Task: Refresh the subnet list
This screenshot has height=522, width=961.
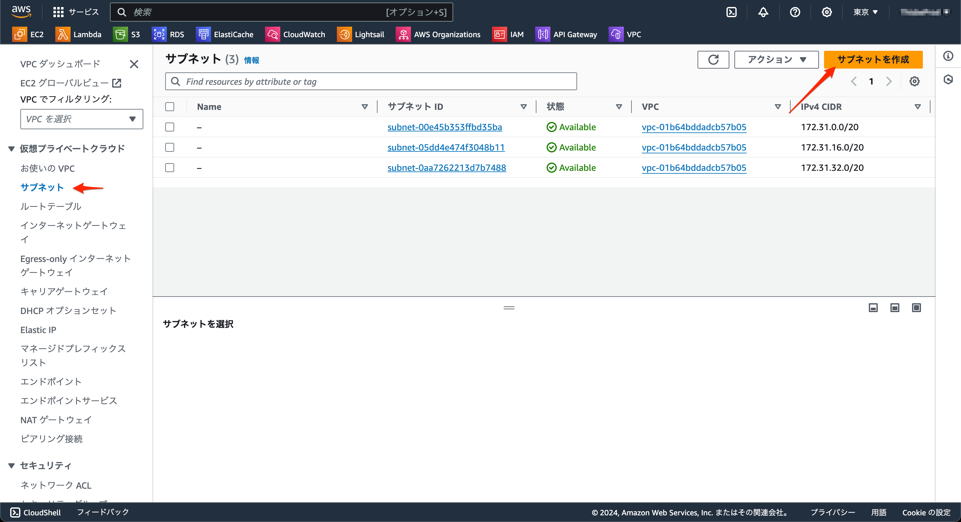Action: (x=713, y=60)
